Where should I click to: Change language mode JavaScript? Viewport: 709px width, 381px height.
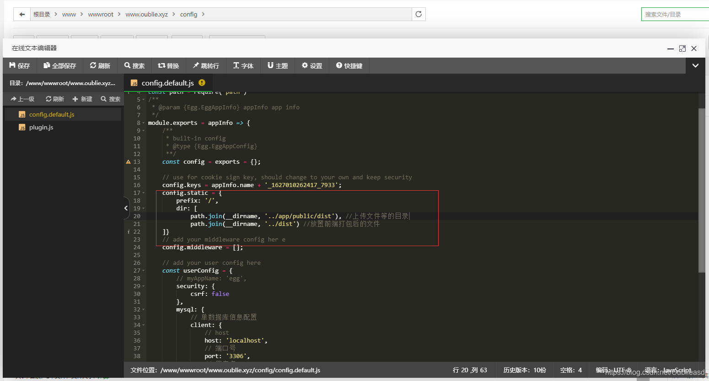pyautogui.click(x=668, y=370)
